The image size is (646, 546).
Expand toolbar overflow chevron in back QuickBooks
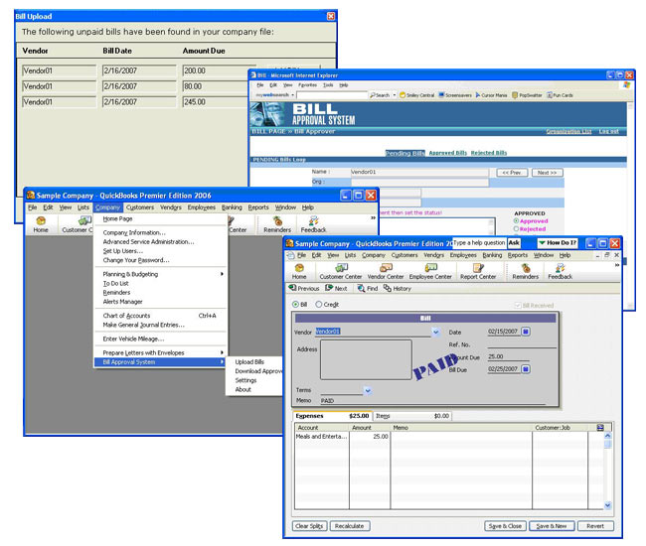[373, 218]
